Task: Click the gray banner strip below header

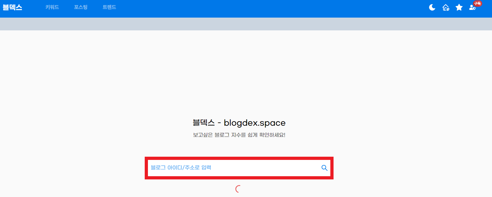Action: pyautogui.click(x=246, y=24)
